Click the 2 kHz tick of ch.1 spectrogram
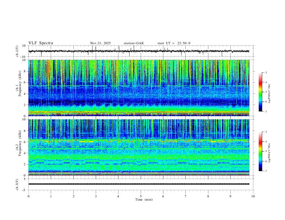Viewport: 285px width, 220px height. [x=25, y=105]
